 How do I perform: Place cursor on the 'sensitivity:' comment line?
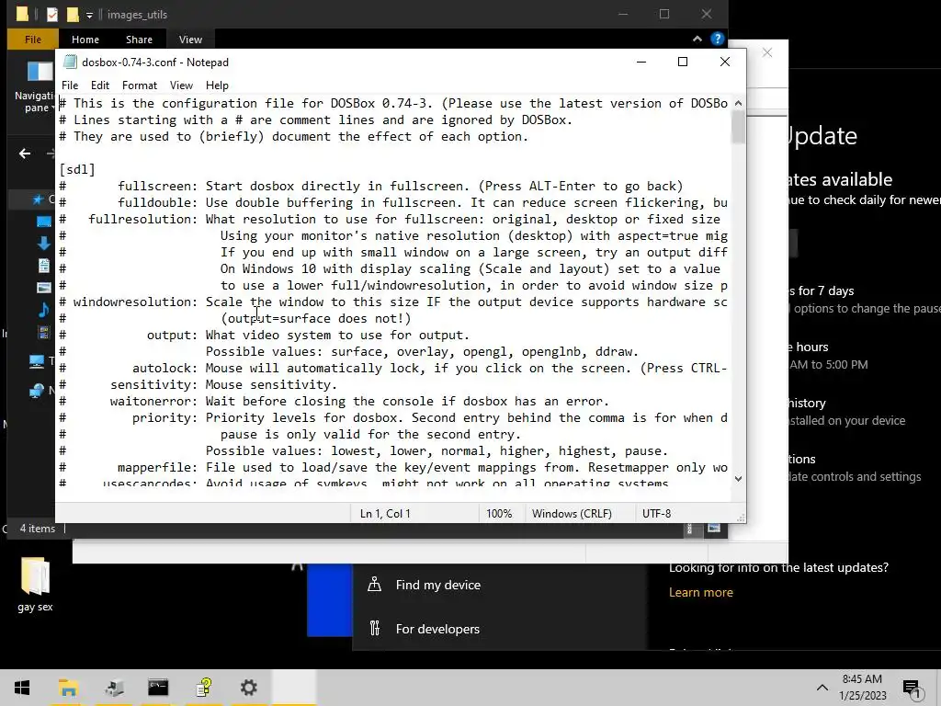click(198, 384)
